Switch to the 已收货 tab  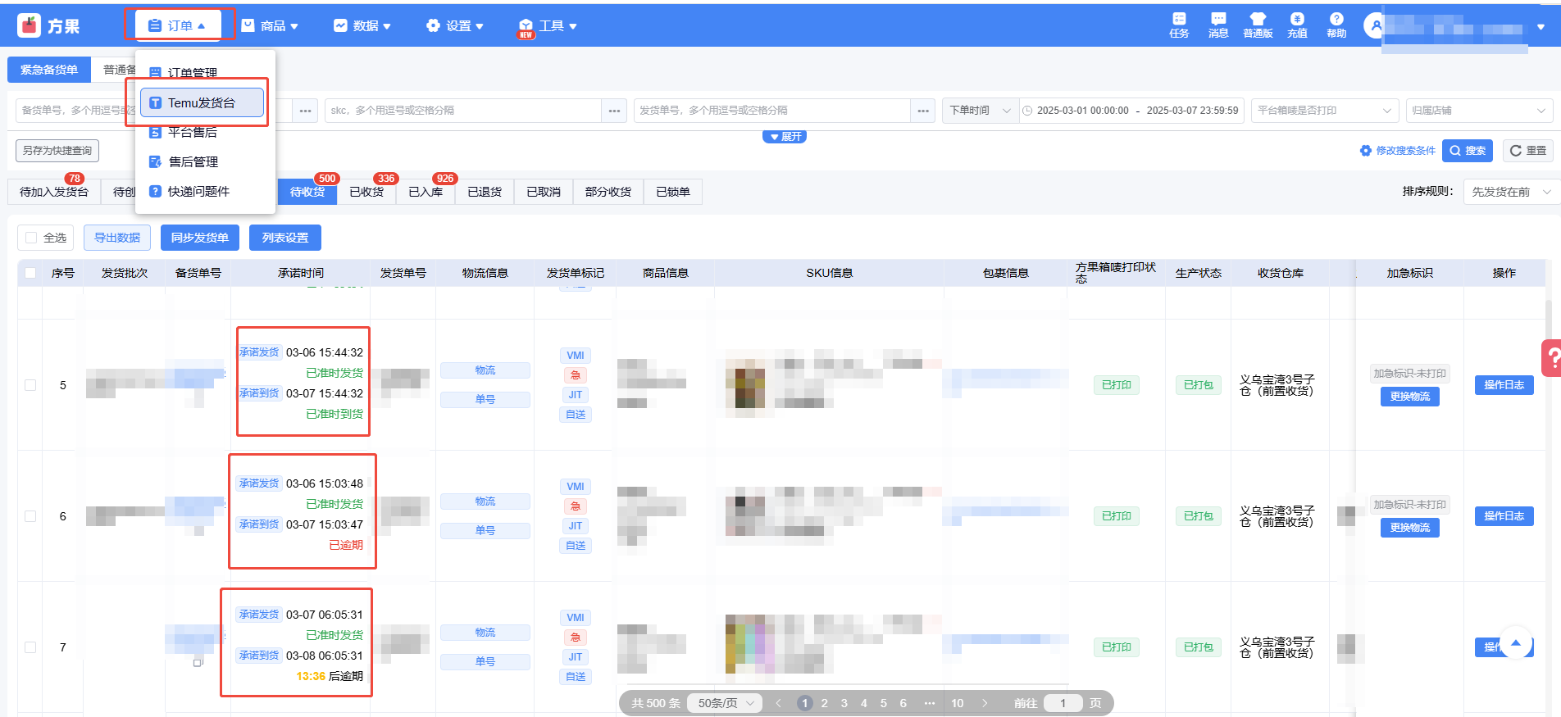[366, 192]
